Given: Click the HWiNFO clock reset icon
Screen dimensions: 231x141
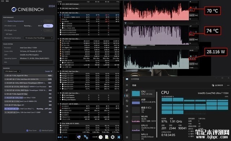Looking at the screenshot, I should coord(101,137).
